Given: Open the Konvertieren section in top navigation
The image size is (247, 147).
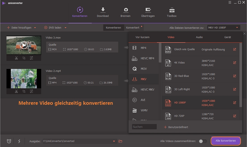Looking at the screenshot, I should (x=80, y=12).
